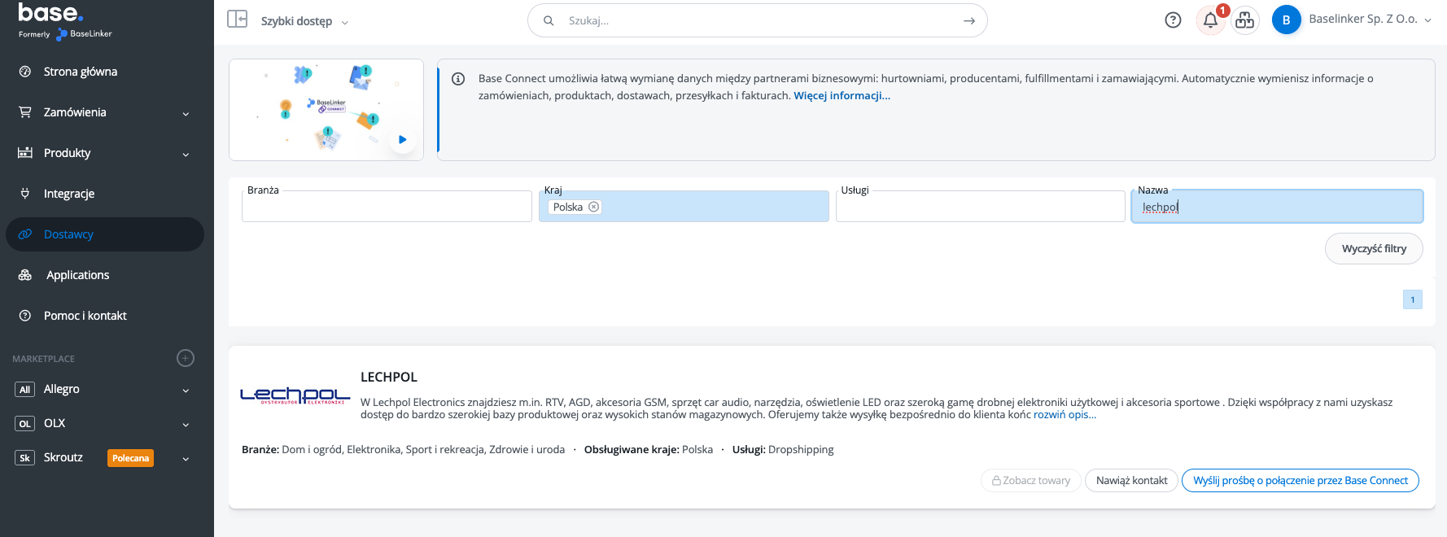Click the Nawiąż kontakt button
This screenshot has width=1447, height=537.
tap(1131, 480)
